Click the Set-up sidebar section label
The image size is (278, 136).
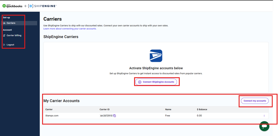pyautogui.click(x=7, y=17)
